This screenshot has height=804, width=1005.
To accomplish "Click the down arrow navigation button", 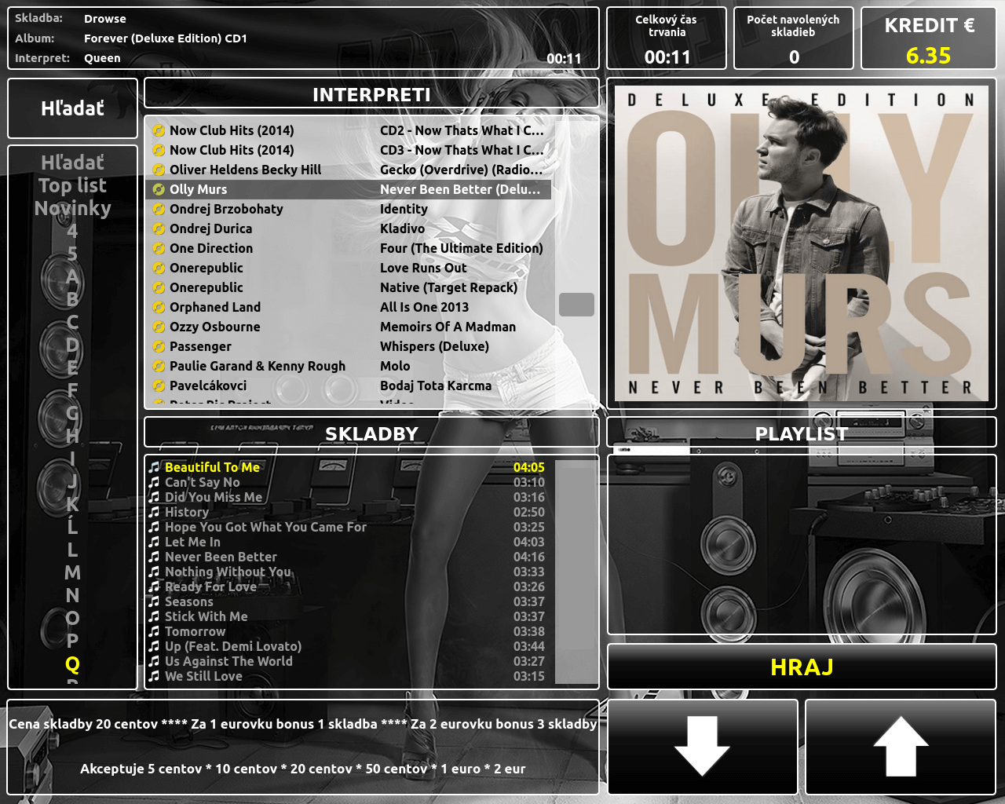I will (x=703, y=747).
